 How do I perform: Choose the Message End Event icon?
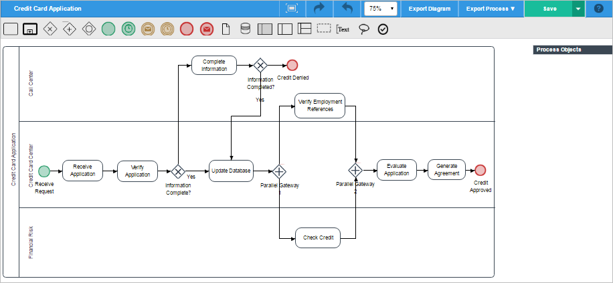click(x=207, y=29)
